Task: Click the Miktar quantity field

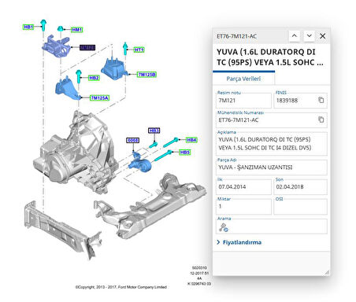Action: tap(243, 206)
